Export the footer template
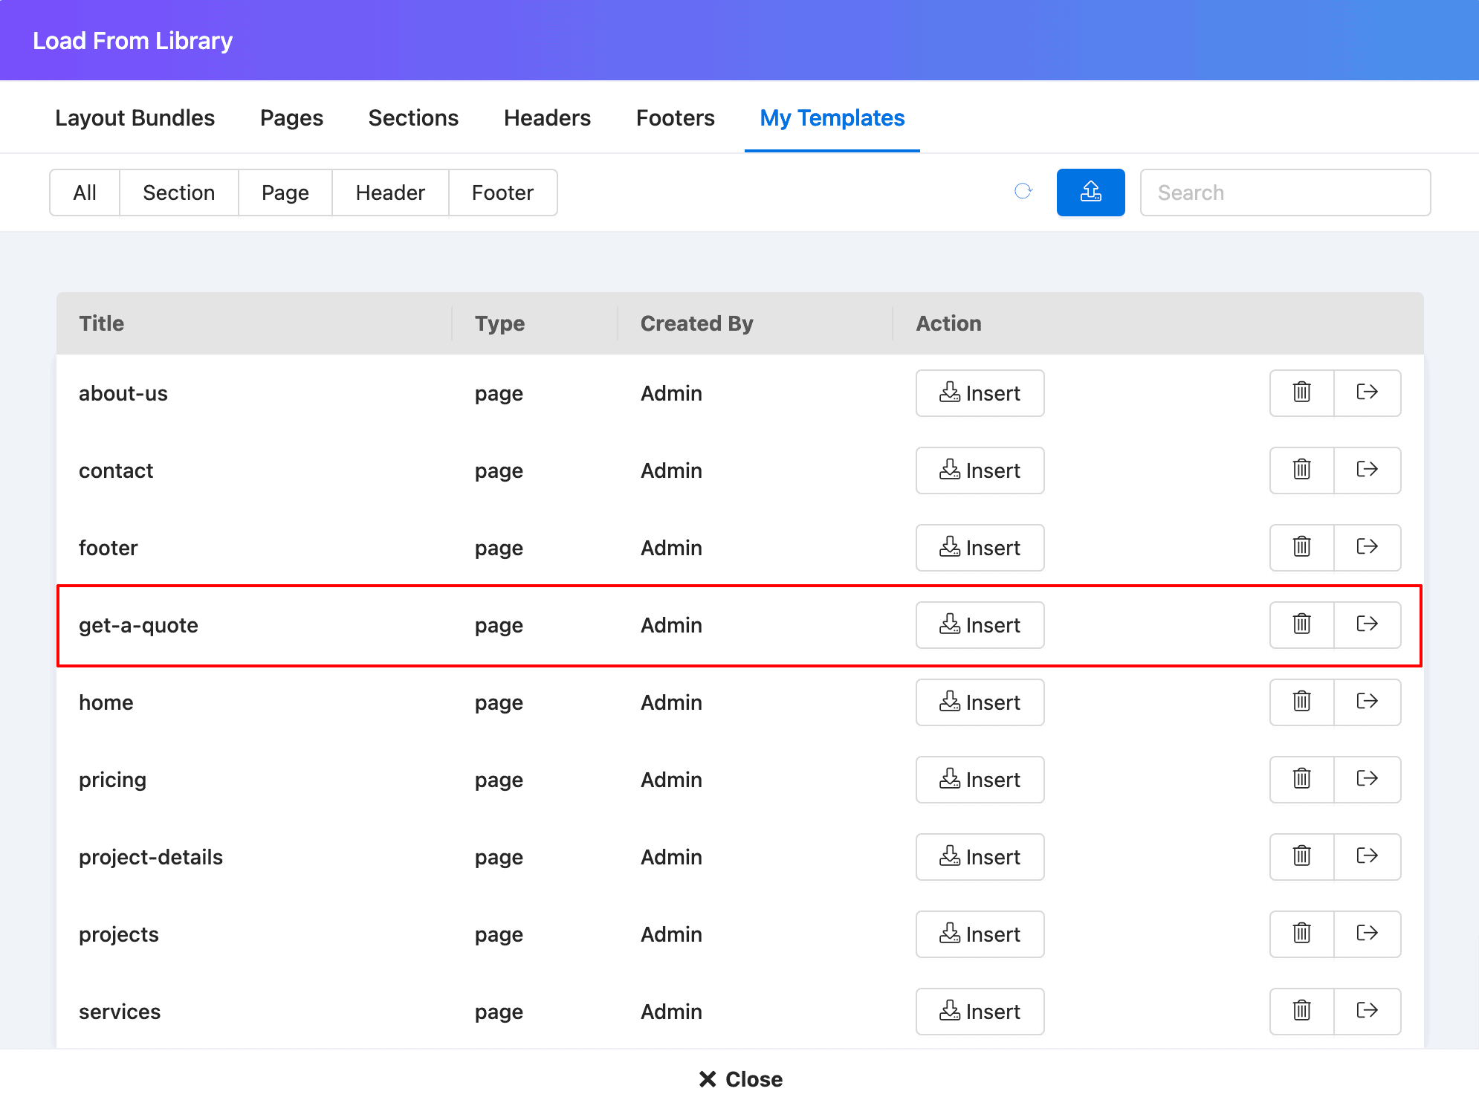The width and height of the screenshot is (1479, 1103). 1367,547
